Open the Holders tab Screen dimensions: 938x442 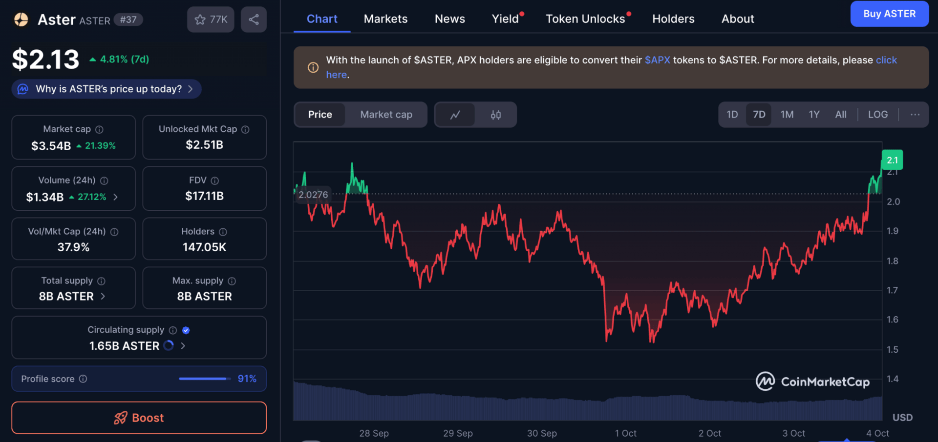tap(673, 19)
